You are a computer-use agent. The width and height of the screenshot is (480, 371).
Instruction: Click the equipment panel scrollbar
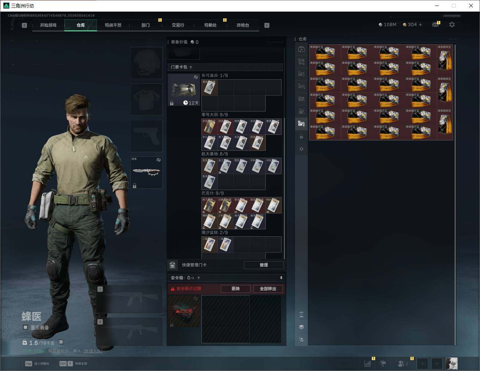point(284,189)
